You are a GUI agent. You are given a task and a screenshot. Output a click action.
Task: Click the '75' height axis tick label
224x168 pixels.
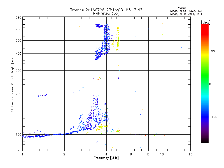[20, 150]
